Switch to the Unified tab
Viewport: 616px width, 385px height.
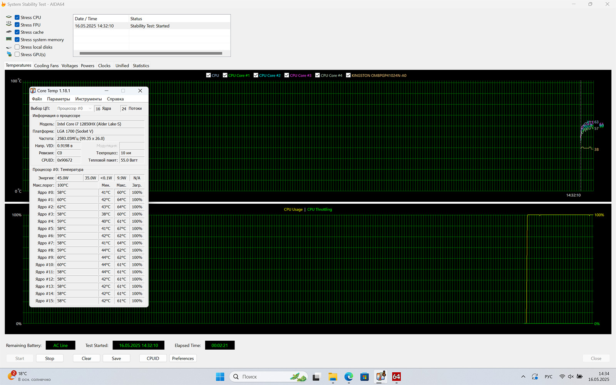[x=122, y=65]
